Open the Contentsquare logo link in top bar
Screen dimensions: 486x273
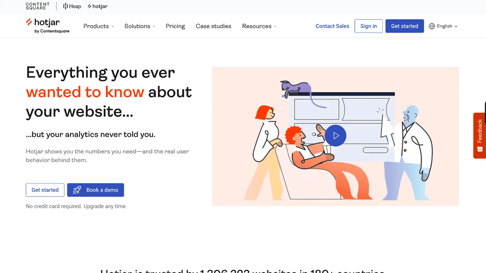(x=38, y=6)
